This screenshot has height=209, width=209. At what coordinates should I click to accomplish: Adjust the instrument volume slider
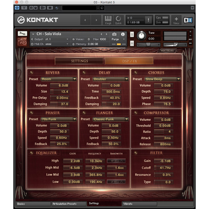[x=175, y=45]
